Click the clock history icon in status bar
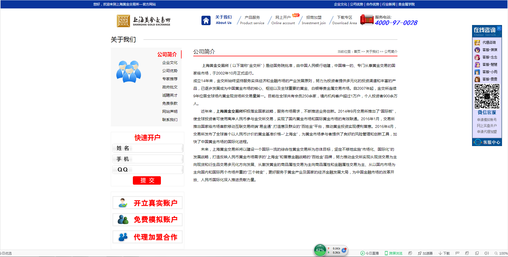Viewport: 508px width, 257px height. click(x=410, y=253)
